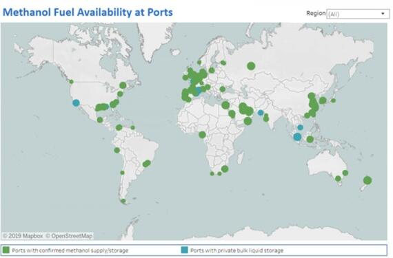Select the green marker on Canada's west coast
393x258 pixels.
[x=72, y=82]
